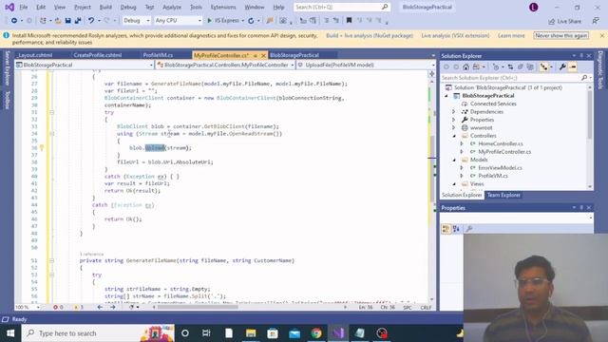Click Live analysis (VSIX extension) link
Image resolution: width=608 pixels, height=342 pixels.
455,36
